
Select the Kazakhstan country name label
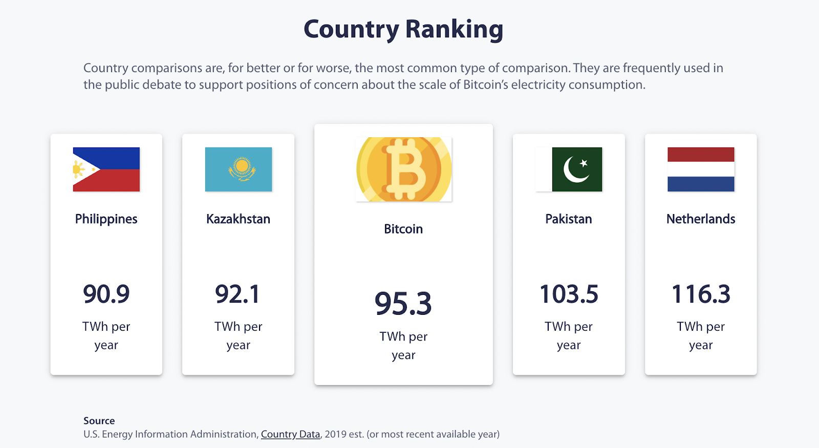pos(239,219)
